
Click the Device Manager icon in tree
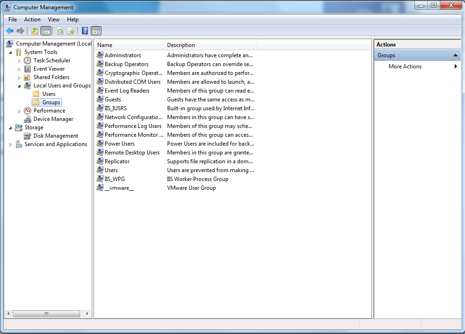tap(27, 119)
